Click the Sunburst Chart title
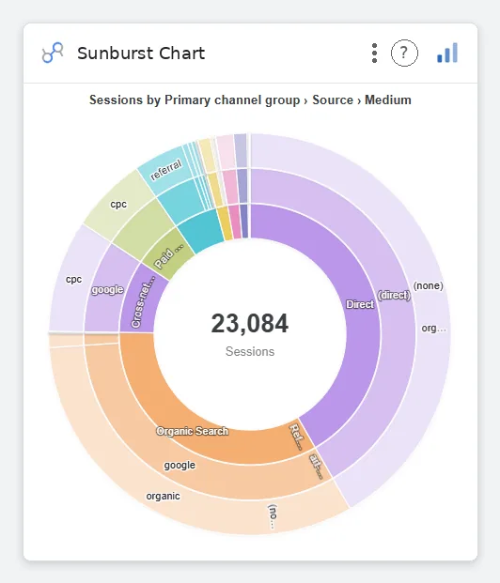Image resolution: width=500 pixels, height=583 pixels. pyautogui.click(x=141, y=54)
